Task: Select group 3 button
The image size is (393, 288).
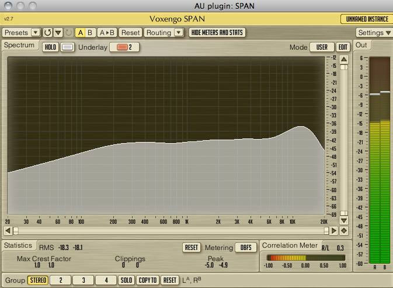Action: 84,280
